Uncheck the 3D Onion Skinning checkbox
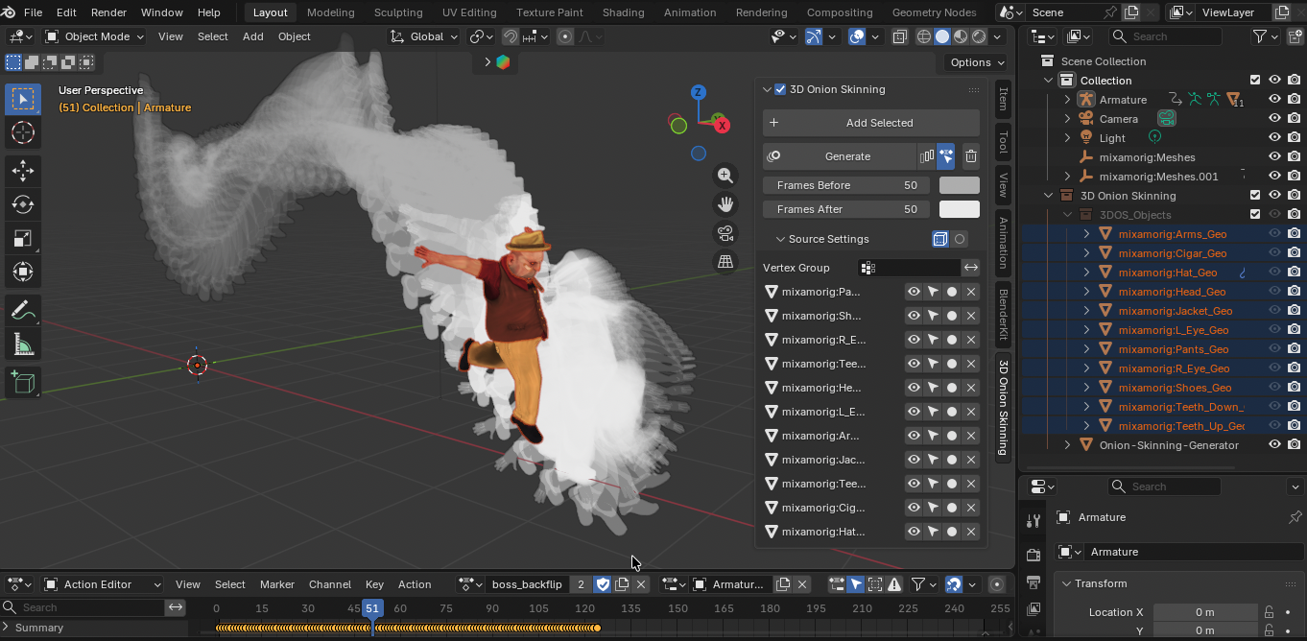 (x=780, y=89)
